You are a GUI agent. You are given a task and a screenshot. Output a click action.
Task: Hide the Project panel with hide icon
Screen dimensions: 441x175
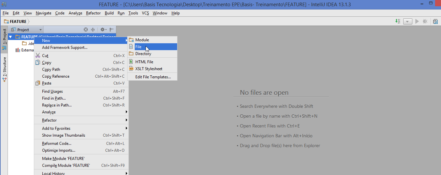[x=112, y=29]
